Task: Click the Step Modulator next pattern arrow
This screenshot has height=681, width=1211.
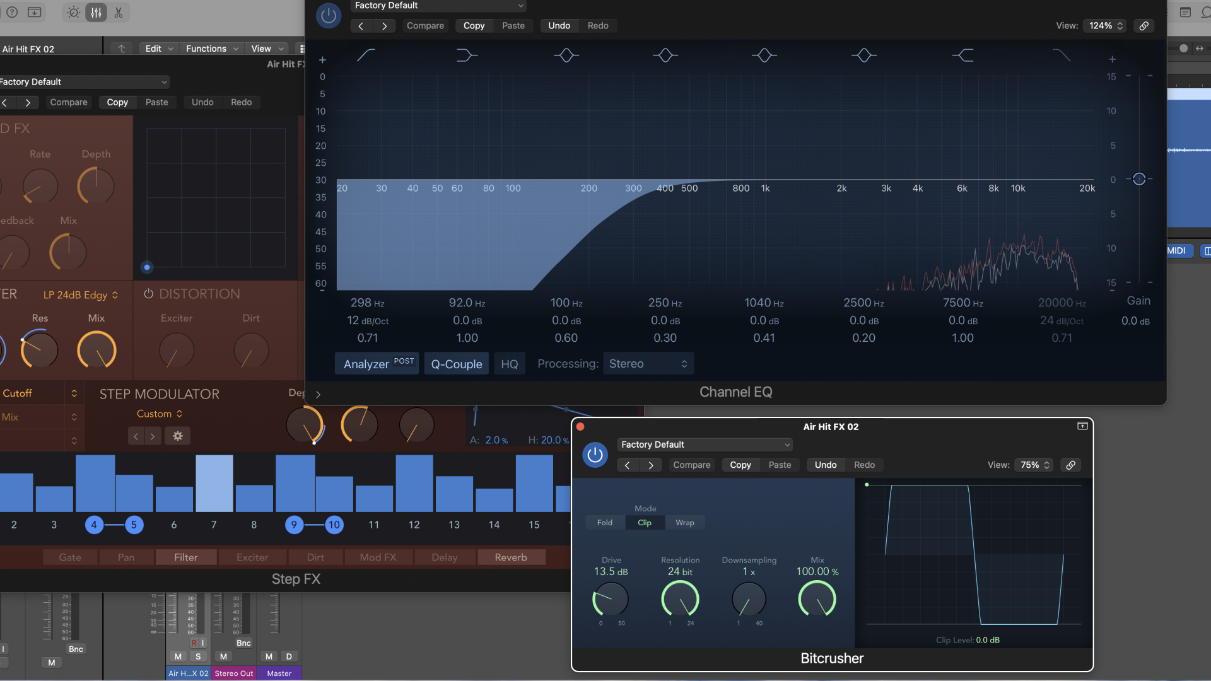Action: pyautogui.click(x=153, y=436)
